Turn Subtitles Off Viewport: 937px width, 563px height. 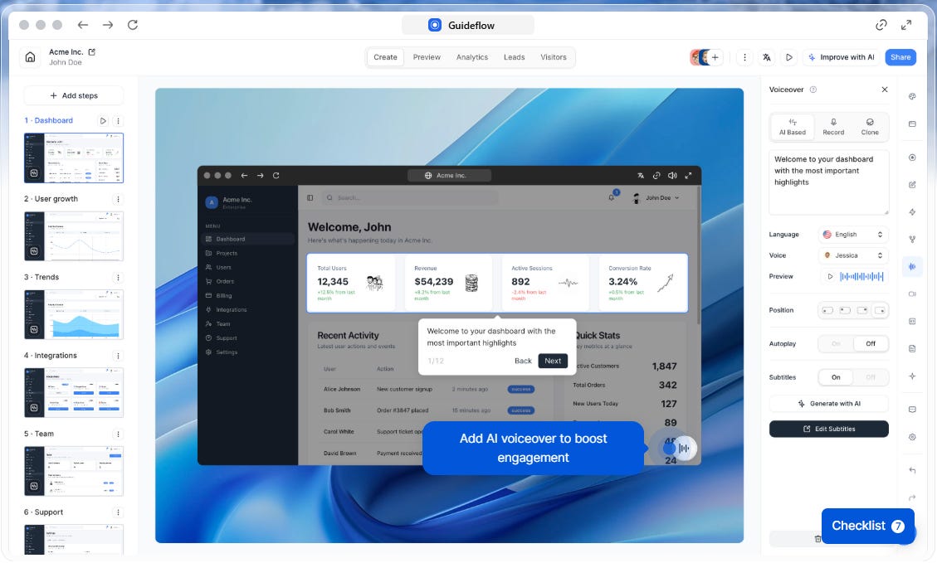870,377
